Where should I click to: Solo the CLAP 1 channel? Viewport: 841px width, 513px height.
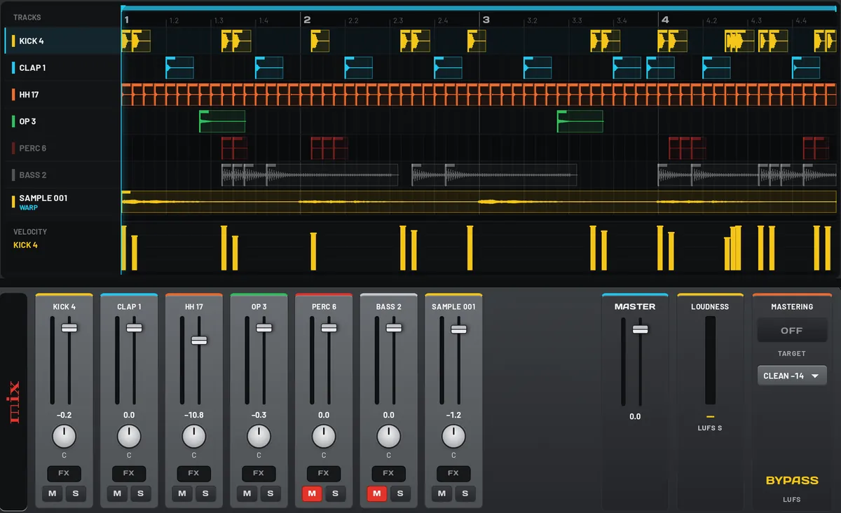tap(140, 493)
